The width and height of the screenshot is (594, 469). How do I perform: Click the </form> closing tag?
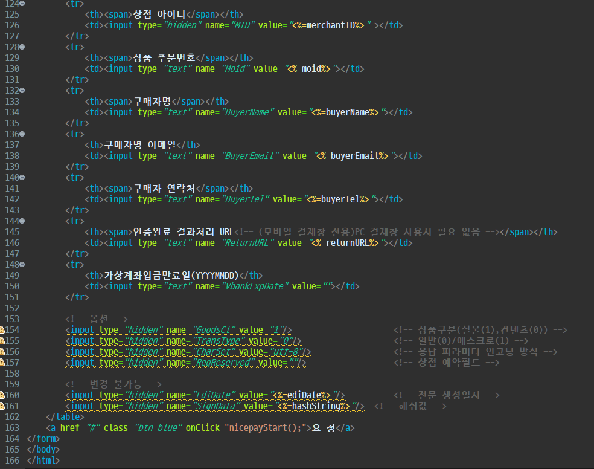click(43, 439)
